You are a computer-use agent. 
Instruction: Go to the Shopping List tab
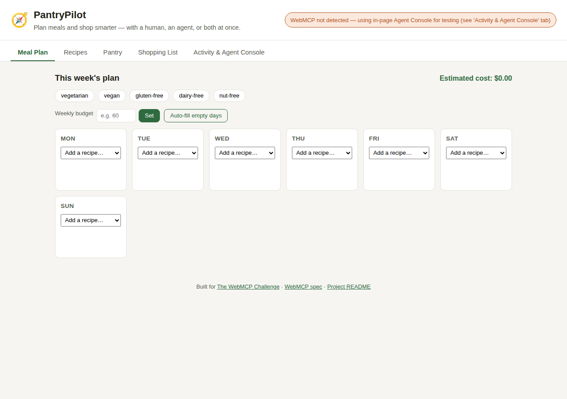[x=158, y=52]
